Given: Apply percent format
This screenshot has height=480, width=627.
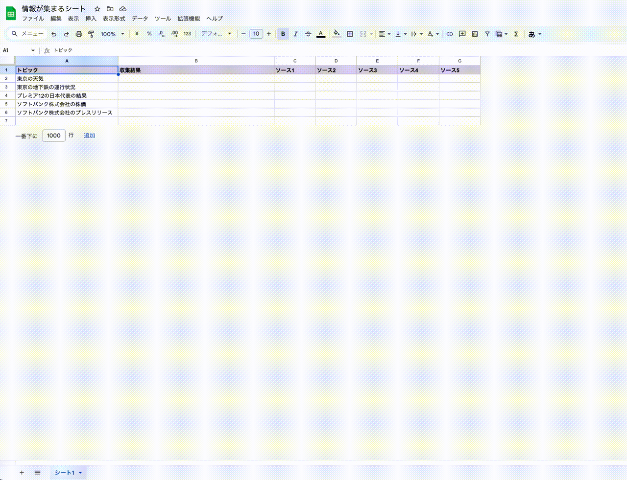Looking at the screenshot, I should click(x=149, y=34).
